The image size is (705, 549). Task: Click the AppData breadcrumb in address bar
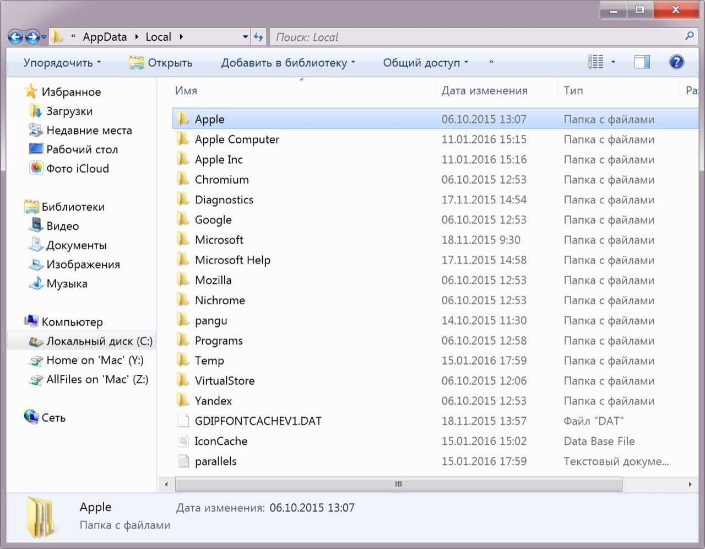[x=105, y=37]
